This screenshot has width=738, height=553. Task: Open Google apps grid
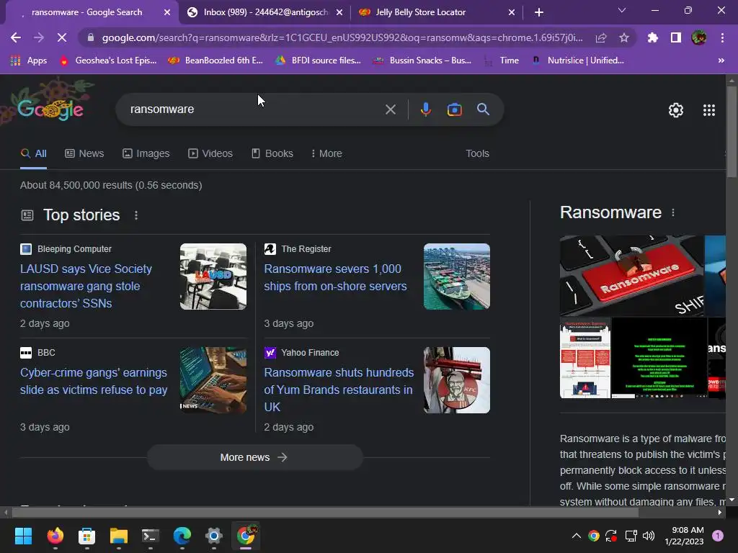coord(709,110)
